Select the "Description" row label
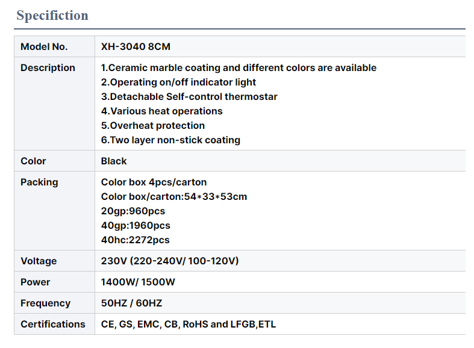 click(48, 68)
